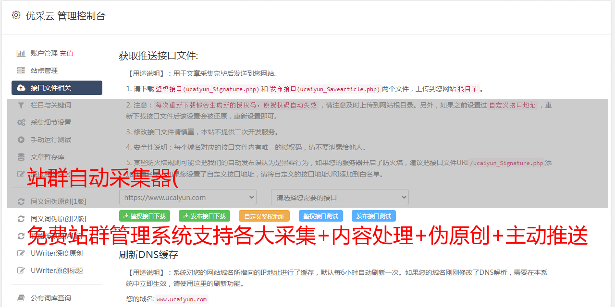Open the https://www.ucaiyun.com domain dropdown

[x=188, y=197]
